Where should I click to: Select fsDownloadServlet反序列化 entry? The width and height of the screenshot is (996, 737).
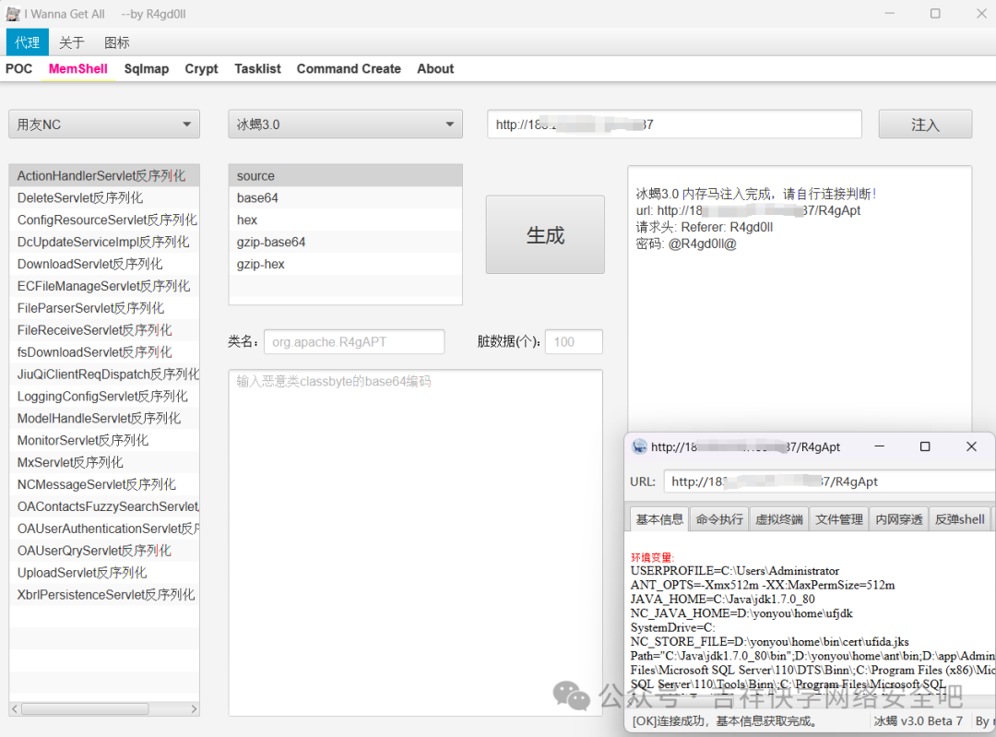104,352
